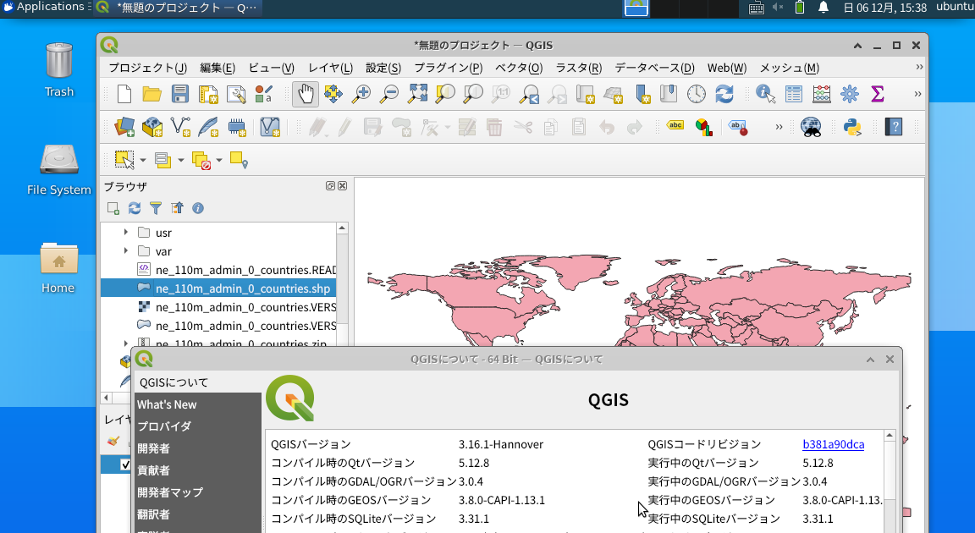Screen dimensions: 975x533
Task: Open the Select Features tool dropdown arrow
Action: coord(142,160)
